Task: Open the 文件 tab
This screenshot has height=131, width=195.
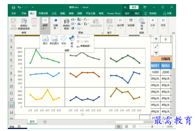Action: tap(13, 13)
